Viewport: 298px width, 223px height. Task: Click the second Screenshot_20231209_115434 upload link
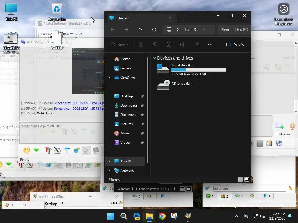79,109
